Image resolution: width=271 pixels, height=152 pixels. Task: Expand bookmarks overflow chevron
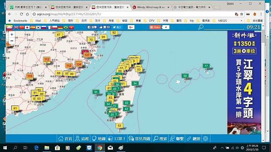241,21
